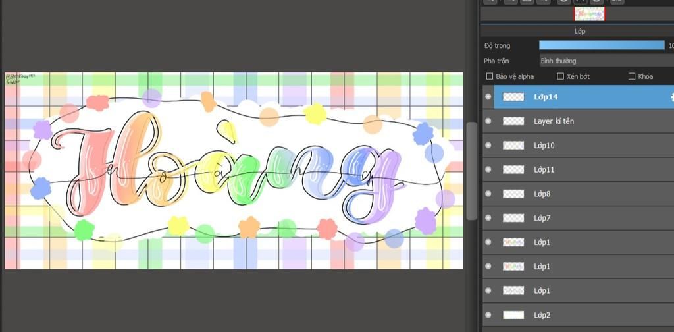Enable the Bảo vệ alpha checkbox
674x332 pixels.
pyautogui.click(x=489, y=76)
